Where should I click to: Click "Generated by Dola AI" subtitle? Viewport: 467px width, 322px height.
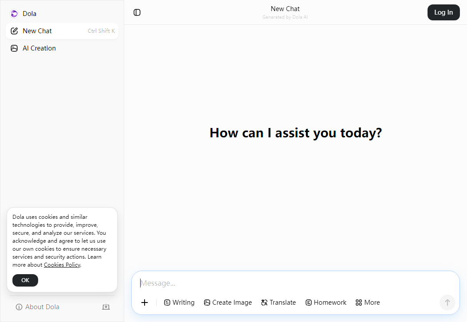tap(285, 17)
